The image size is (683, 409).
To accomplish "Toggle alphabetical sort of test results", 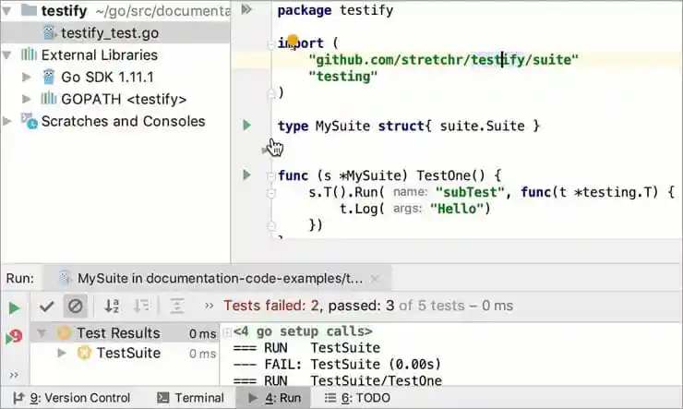I will click(x=112, y=307).
